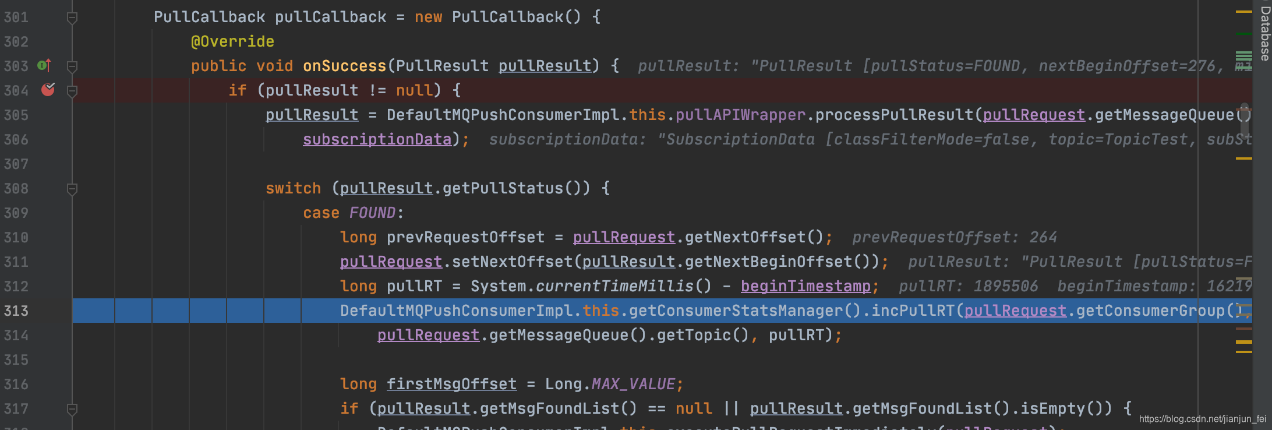Click subscriptionData argument on line 306
1272x430 pixels.
377,139
